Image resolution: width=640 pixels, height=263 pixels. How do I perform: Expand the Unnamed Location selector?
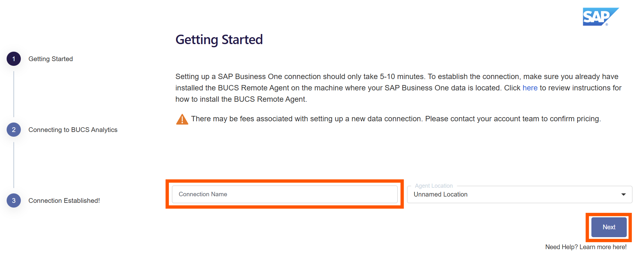click(x=519, y=194)
